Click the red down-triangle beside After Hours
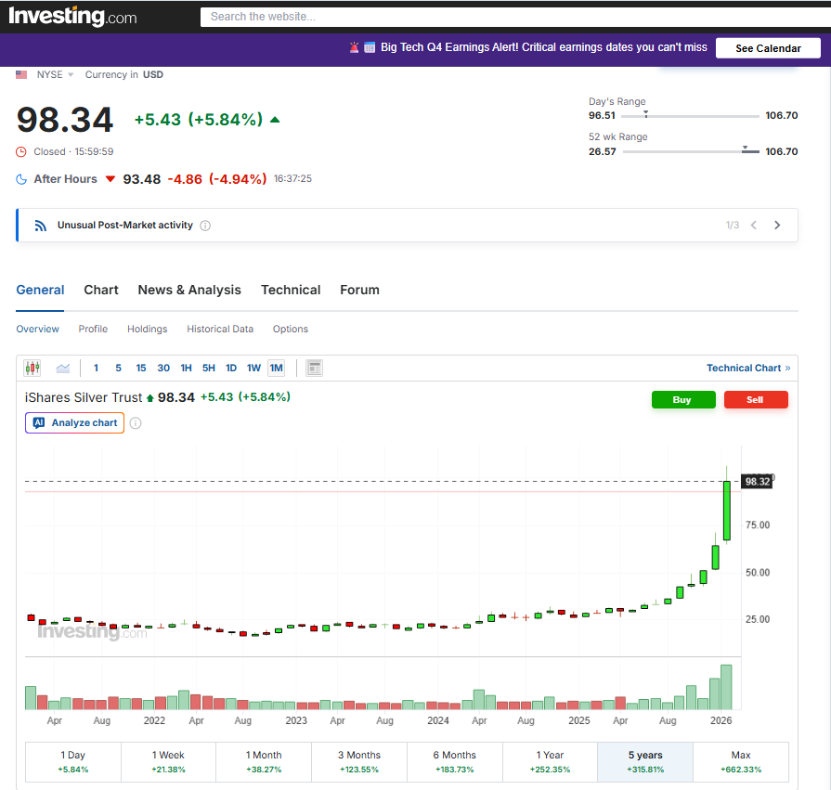 pos(110,179)
